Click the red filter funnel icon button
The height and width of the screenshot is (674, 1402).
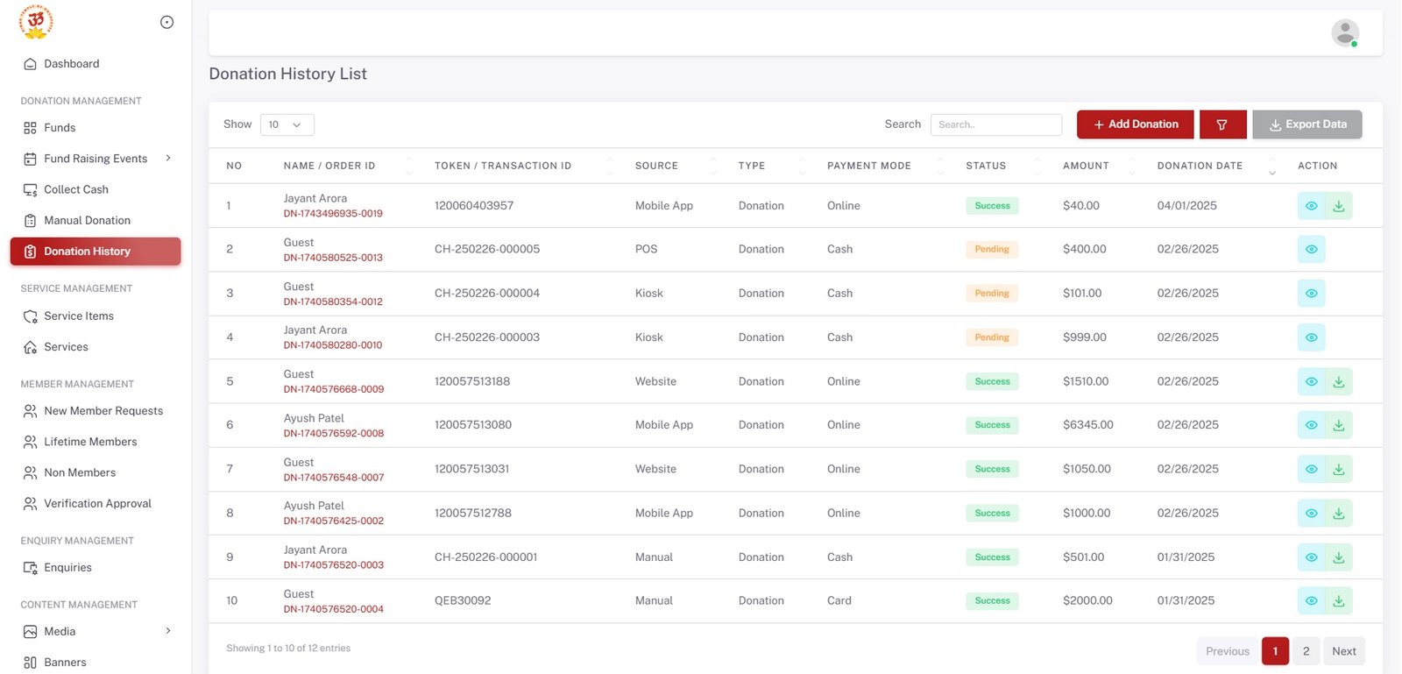1222,124
